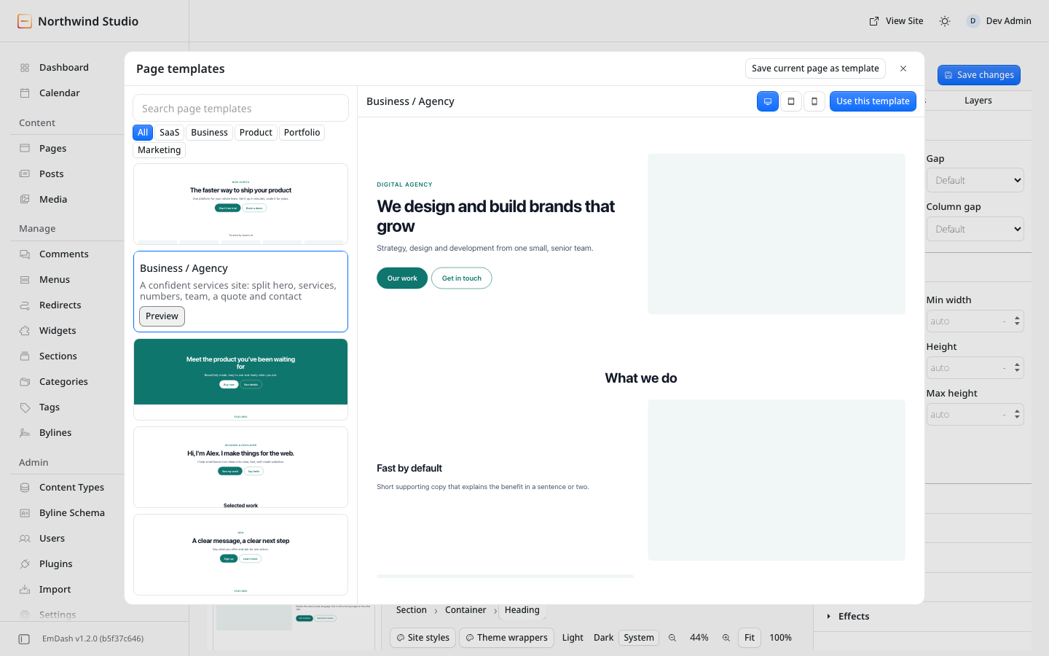Zoom in the canvas with the plus magnifier
Viewport: 1049px width, 656px height.
(726, 638)
